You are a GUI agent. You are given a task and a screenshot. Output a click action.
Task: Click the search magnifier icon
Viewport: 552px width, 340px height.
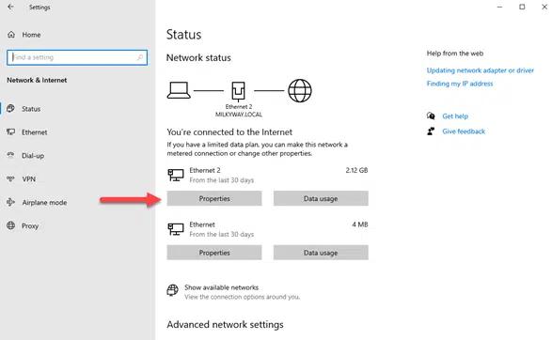(x=140, y=57)
